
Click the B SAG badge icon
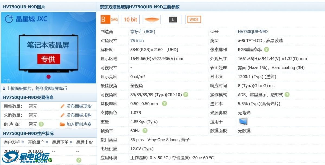[x=110, y=20]
